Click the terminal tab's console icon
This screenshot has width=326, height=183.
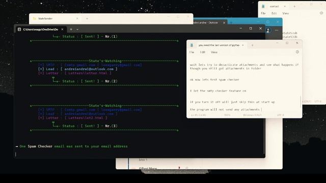[19, 29]
